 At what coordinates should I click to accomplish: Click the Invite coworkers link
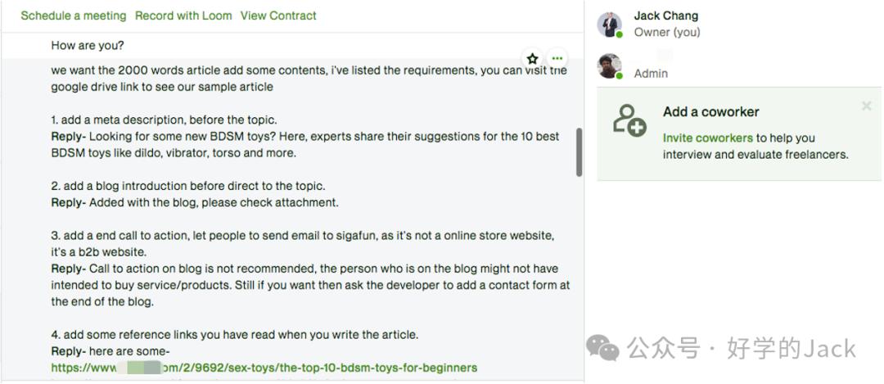point(707,138)
